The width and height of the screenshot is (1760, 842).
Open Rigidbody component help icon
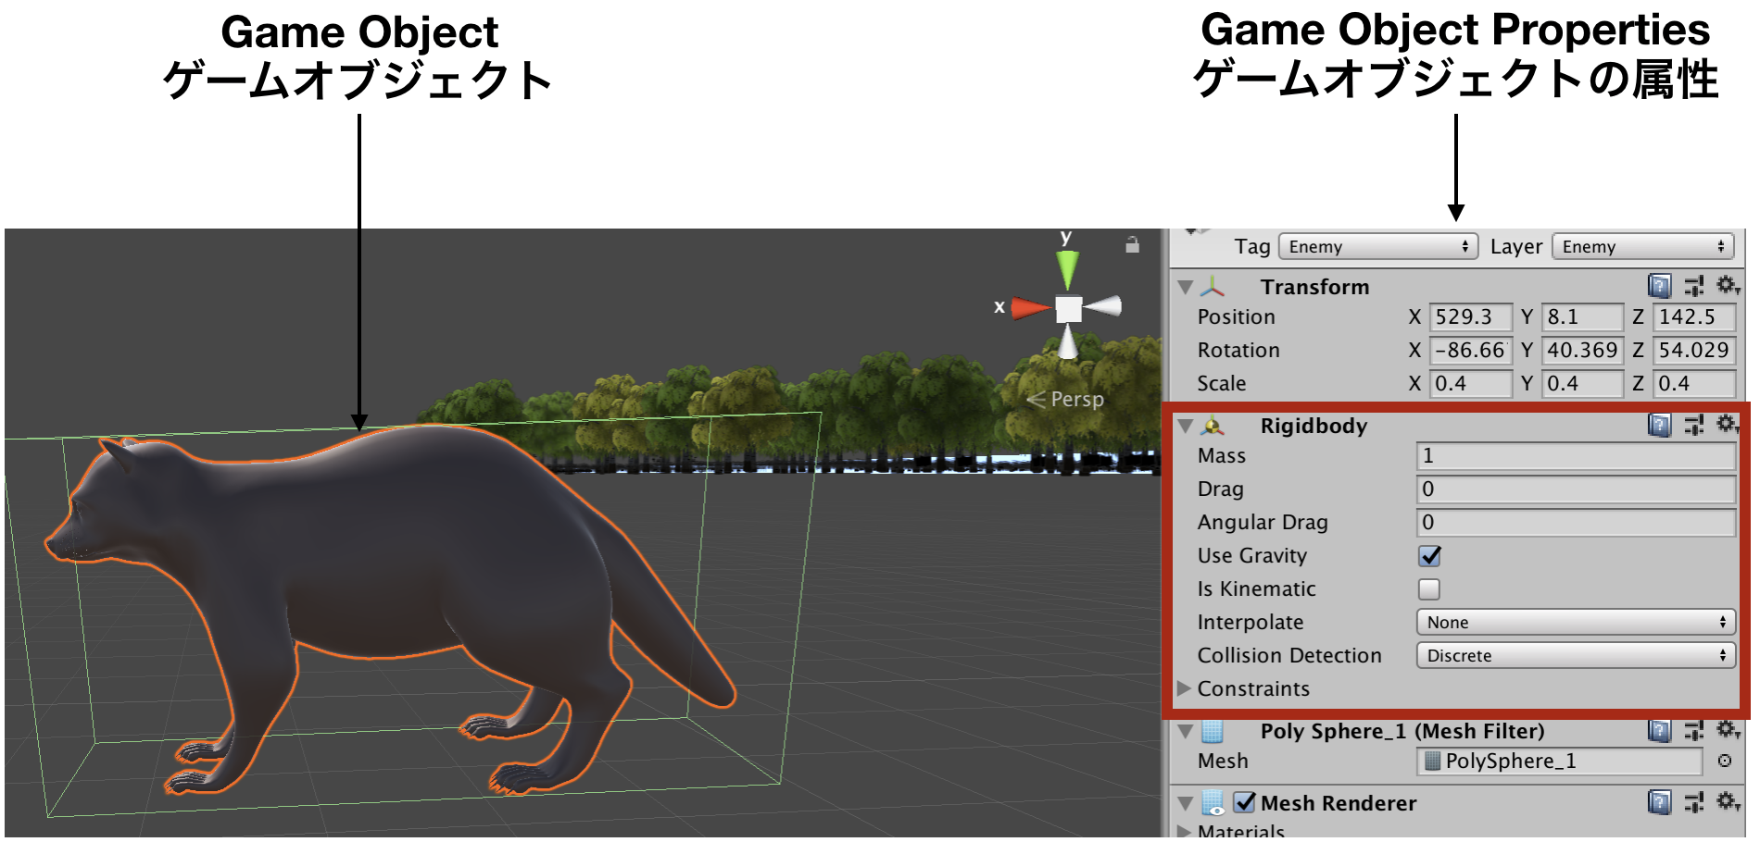1660,425
